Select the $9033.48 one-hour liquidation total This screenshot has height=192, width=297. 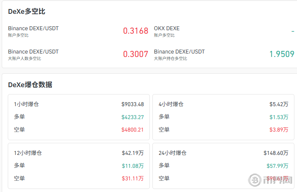click(133, 104)
